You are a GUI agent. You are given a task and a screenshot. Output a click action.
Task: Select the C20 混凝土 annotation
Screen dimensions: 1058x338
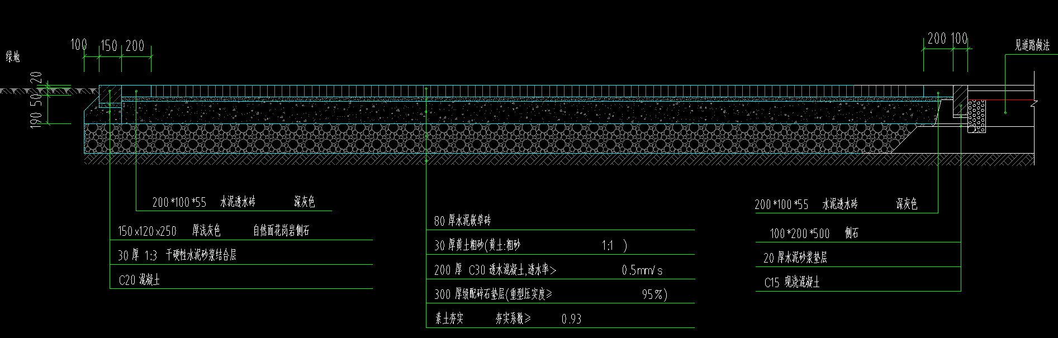139,280
